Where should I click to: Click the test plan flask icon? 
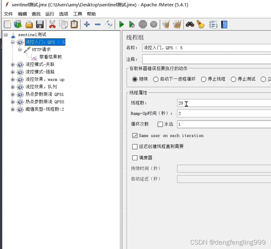[x=13, y=35]
